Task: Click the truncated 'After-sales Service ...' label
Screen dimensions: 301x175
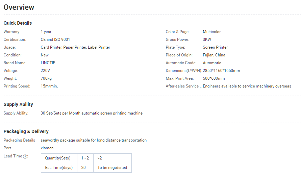Action: pos(184,86)
